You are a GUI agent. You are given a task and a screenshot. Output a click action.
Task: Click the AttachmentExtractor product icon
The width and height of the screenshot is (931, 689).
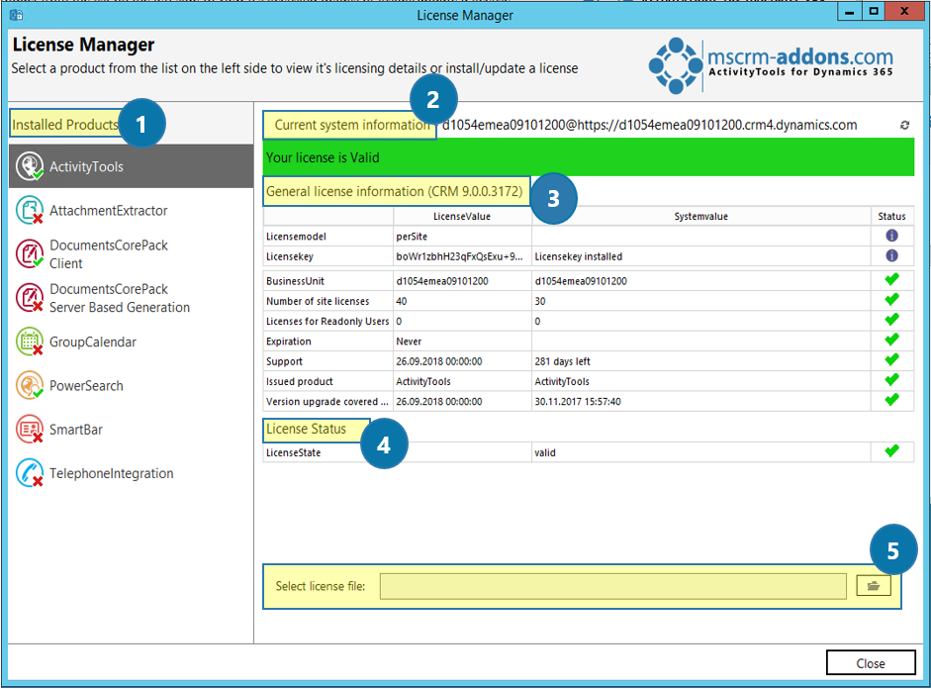coord(29,210)
